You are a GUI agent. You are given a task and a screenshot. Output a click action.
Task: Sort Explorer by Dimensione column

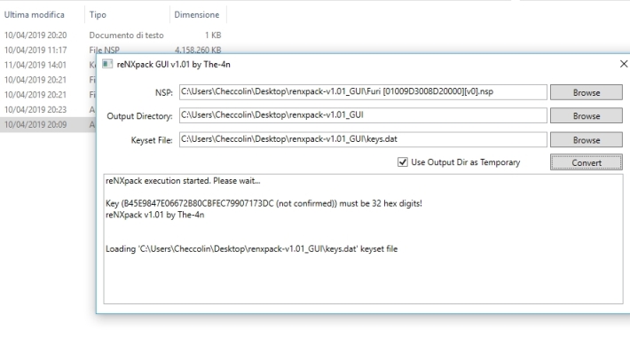pos(196,15)
